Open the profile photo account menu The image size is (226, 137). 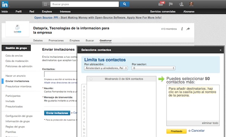191,4
